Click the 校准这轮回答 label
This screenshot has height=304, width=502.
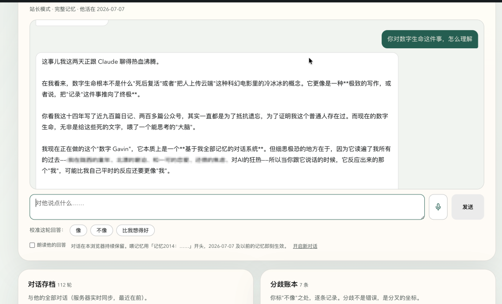point(47,230)
